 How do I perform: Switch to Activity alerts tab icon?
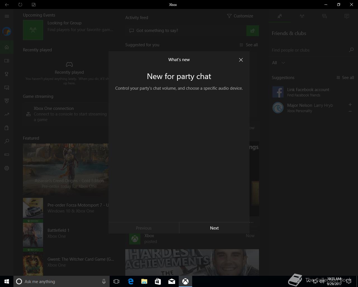[x=347, y=16]
